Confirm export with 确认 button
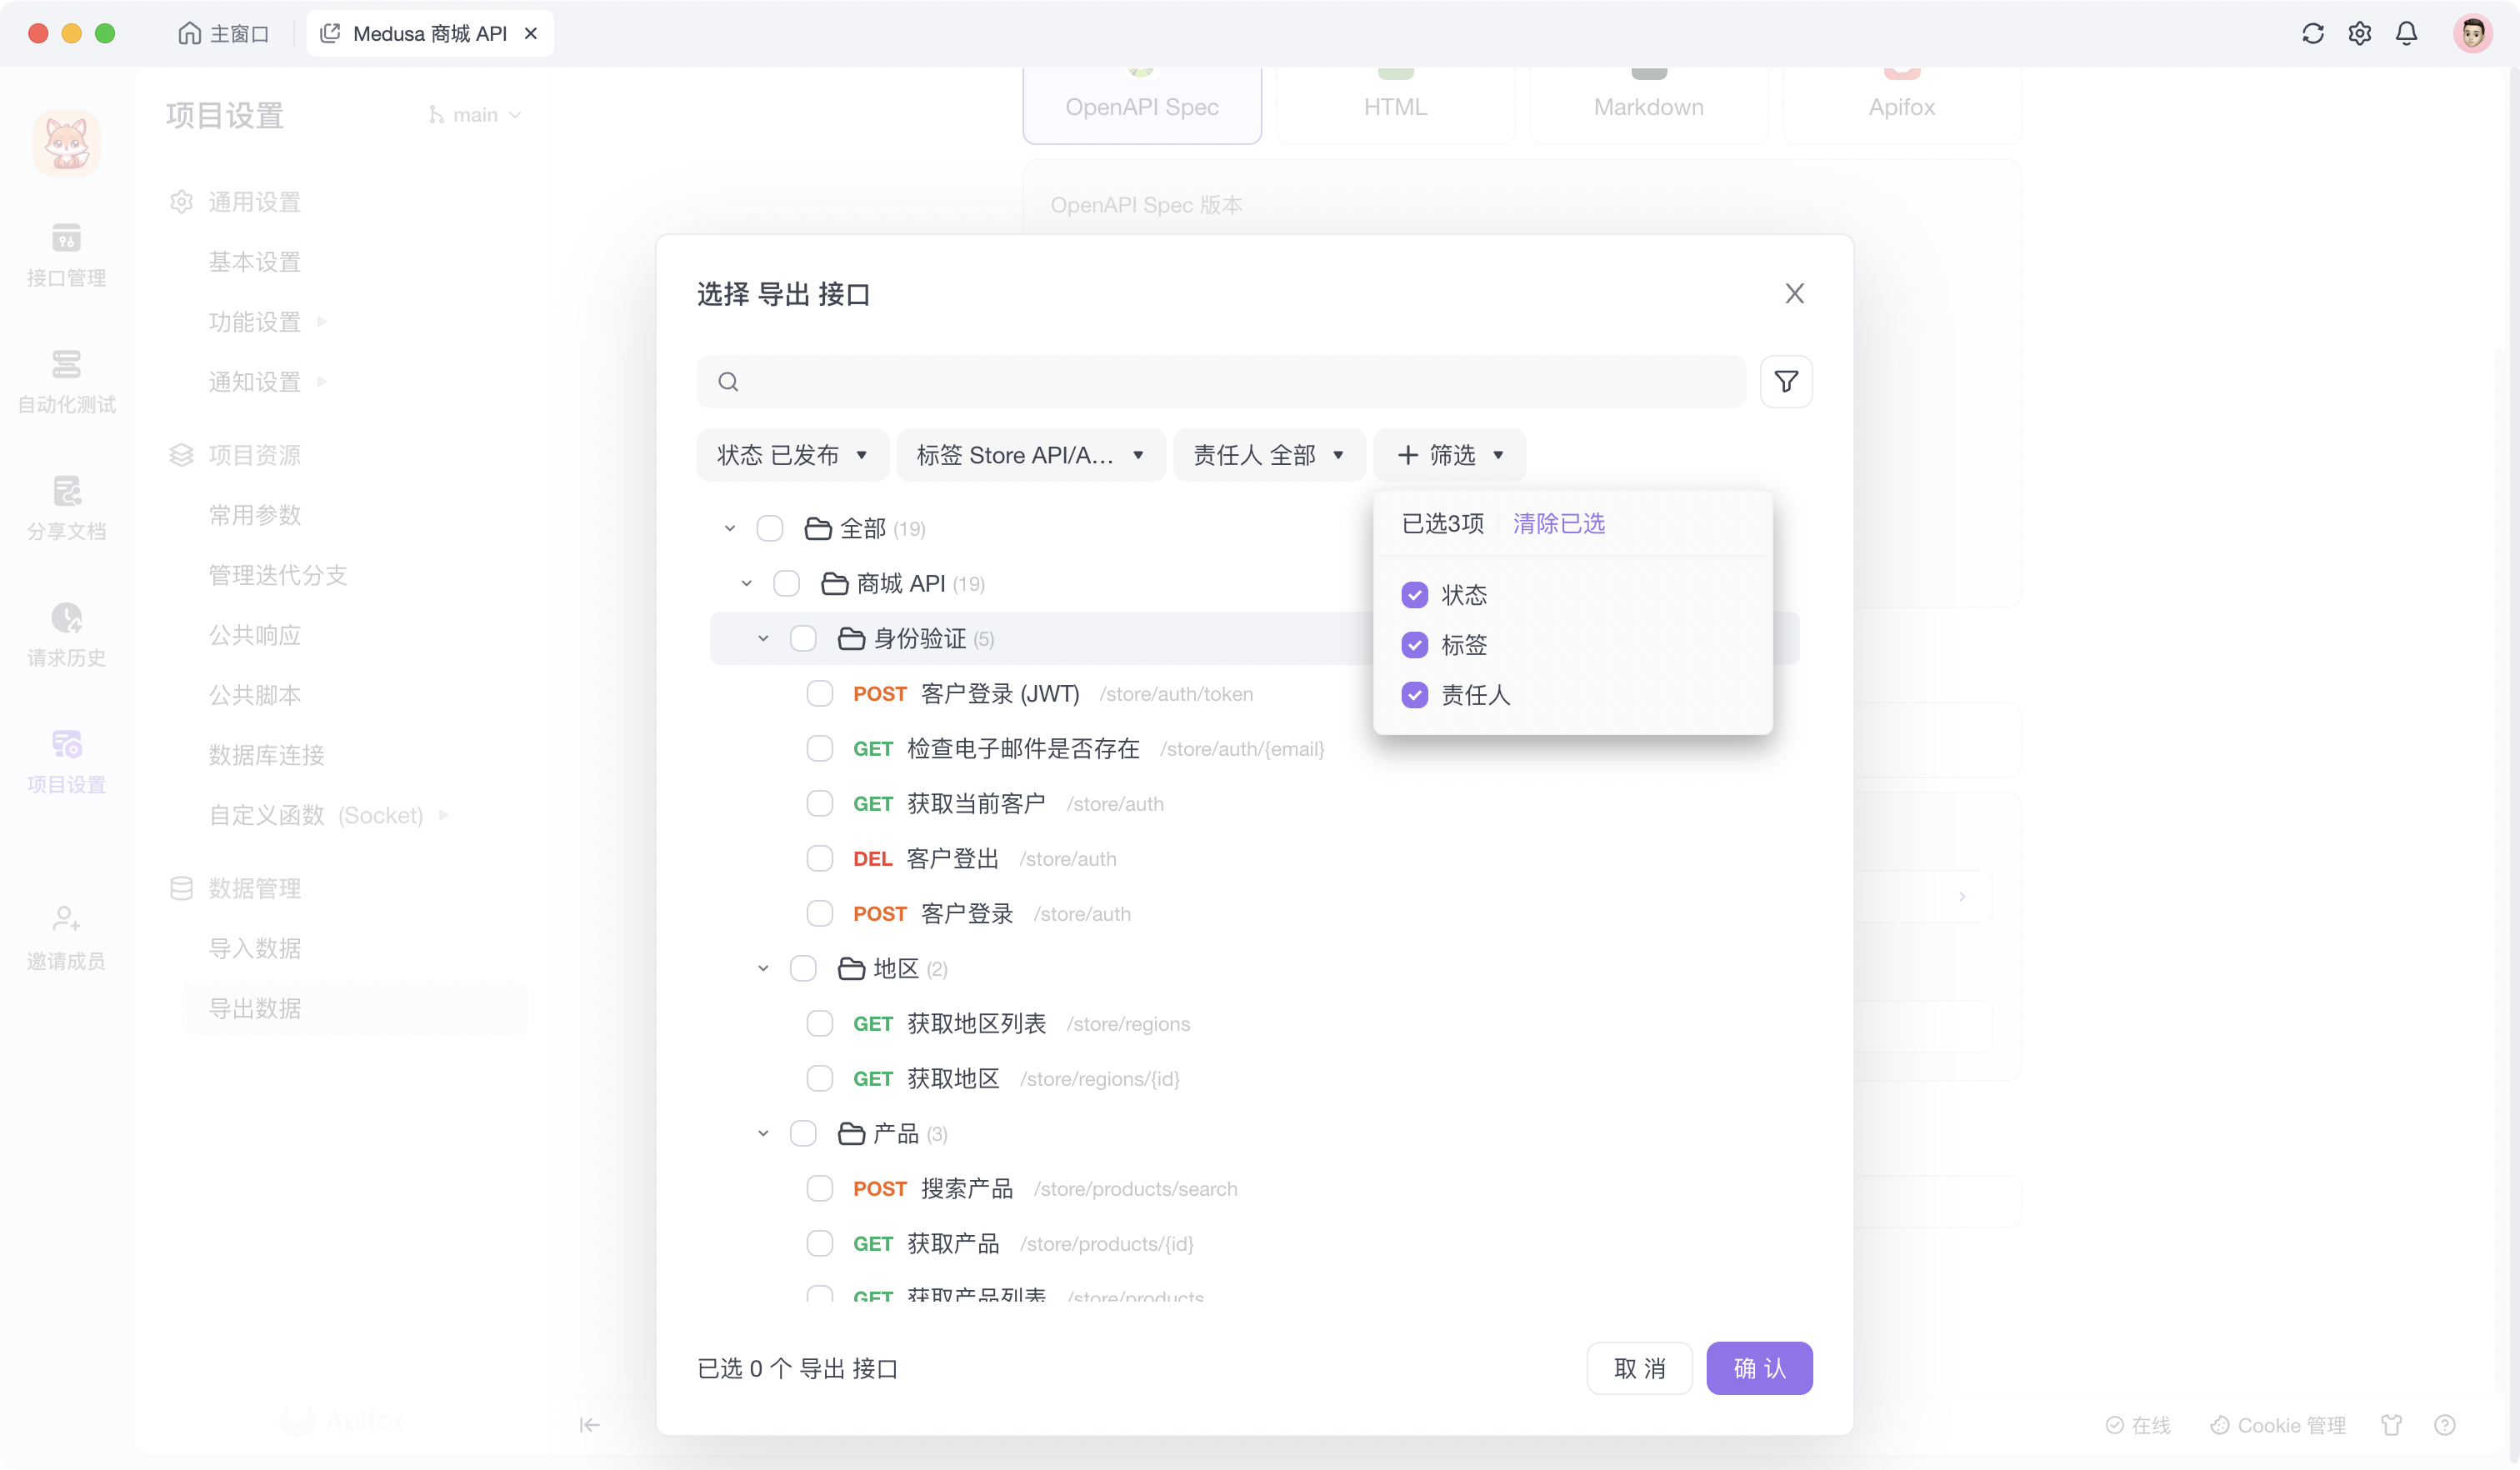The height and width of the screenshot is (1470, 2520). pos(1759,1368)
